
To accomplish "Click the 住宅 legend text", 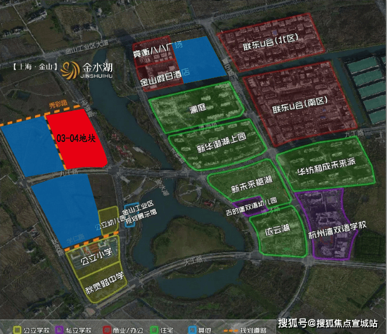I will (167, 330).
